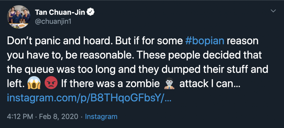284x128 pixels.
Task: Expand the tweet options chevron
Action: pyautogui.click(x=273, y=11)
